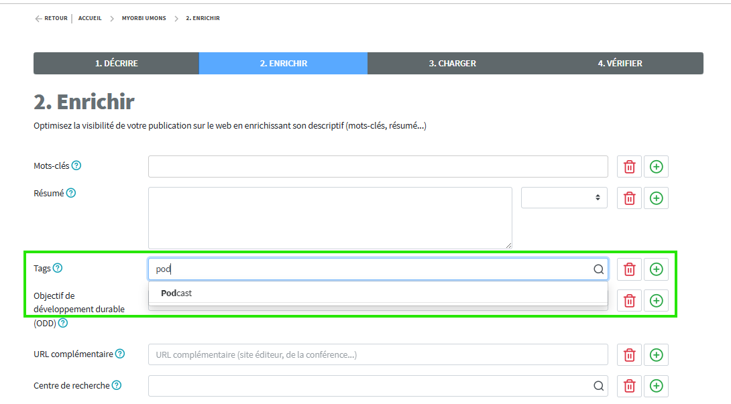The width and height of the screenshot is (731, 404).
Task: Delete the Tags entry
Action: click(629, 269)
